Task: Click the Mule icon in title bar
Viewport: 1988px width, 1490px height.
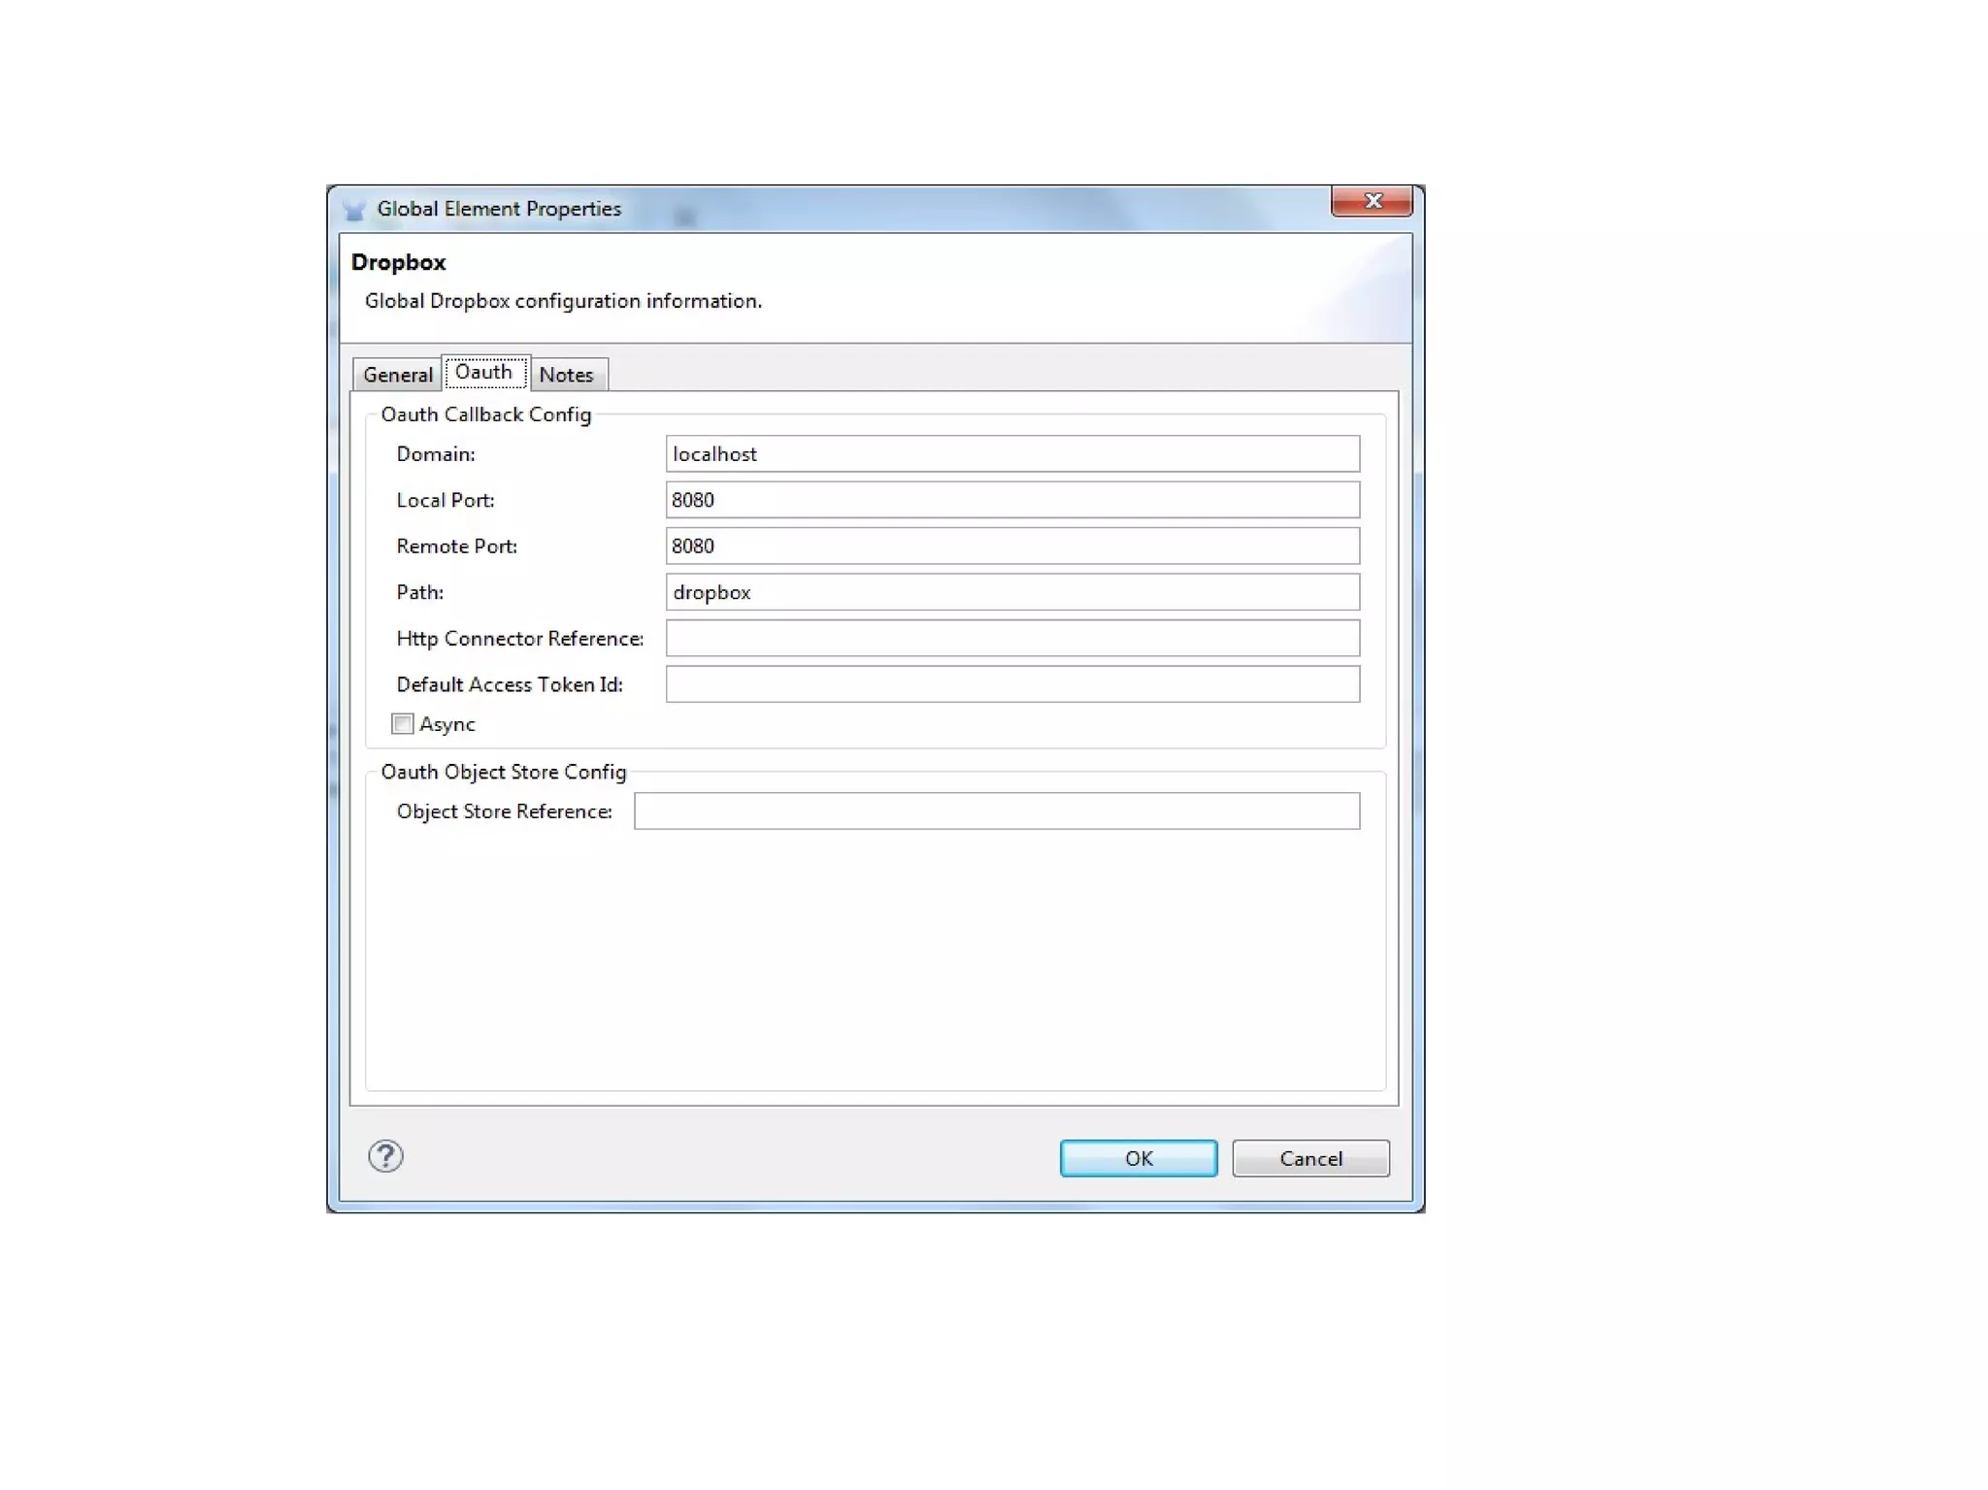Action: coord(354,210)
